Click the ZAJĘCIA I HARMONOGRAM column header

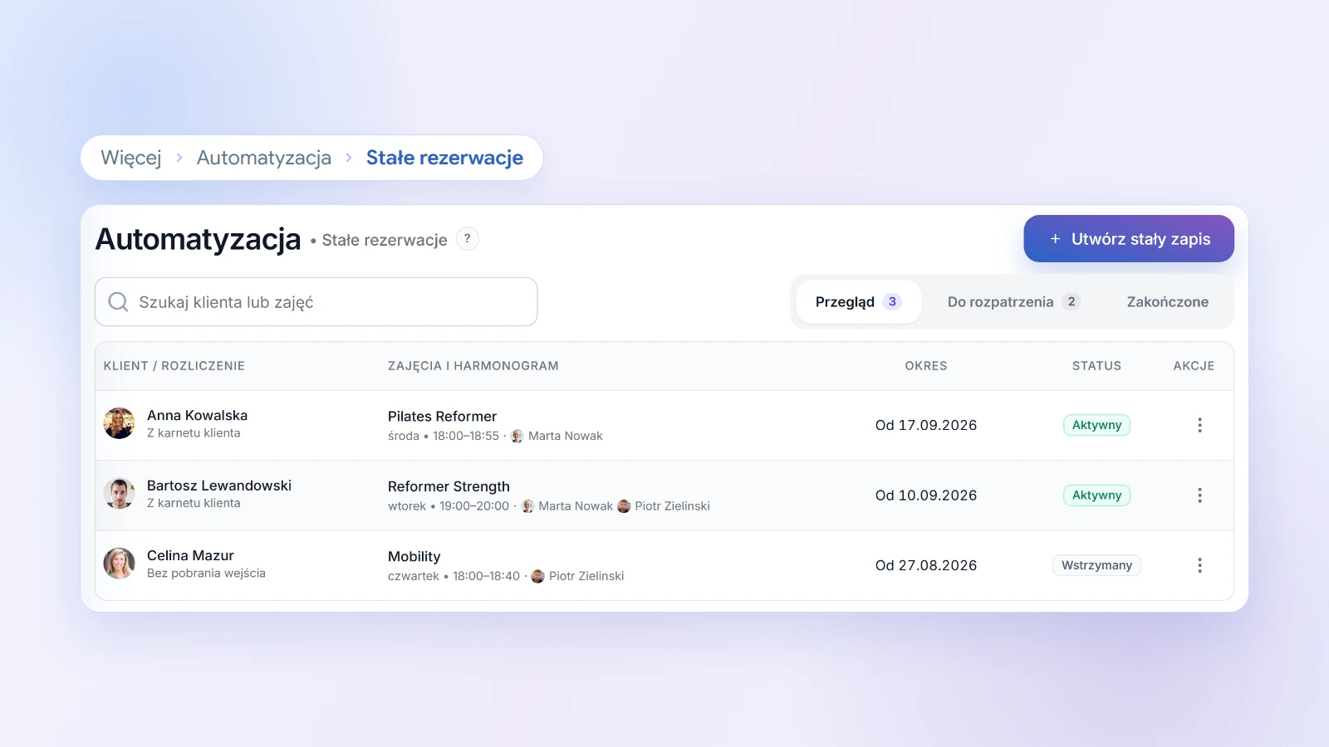point(473,366)
